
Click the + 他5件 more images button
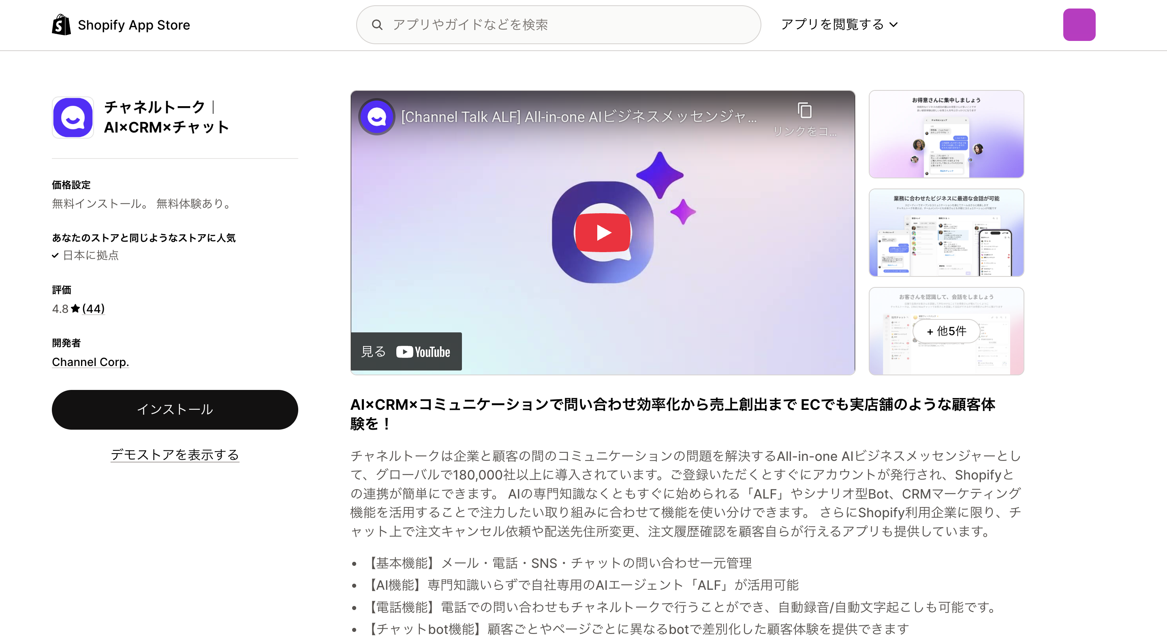pyautogui.click(x=946, y=331)
